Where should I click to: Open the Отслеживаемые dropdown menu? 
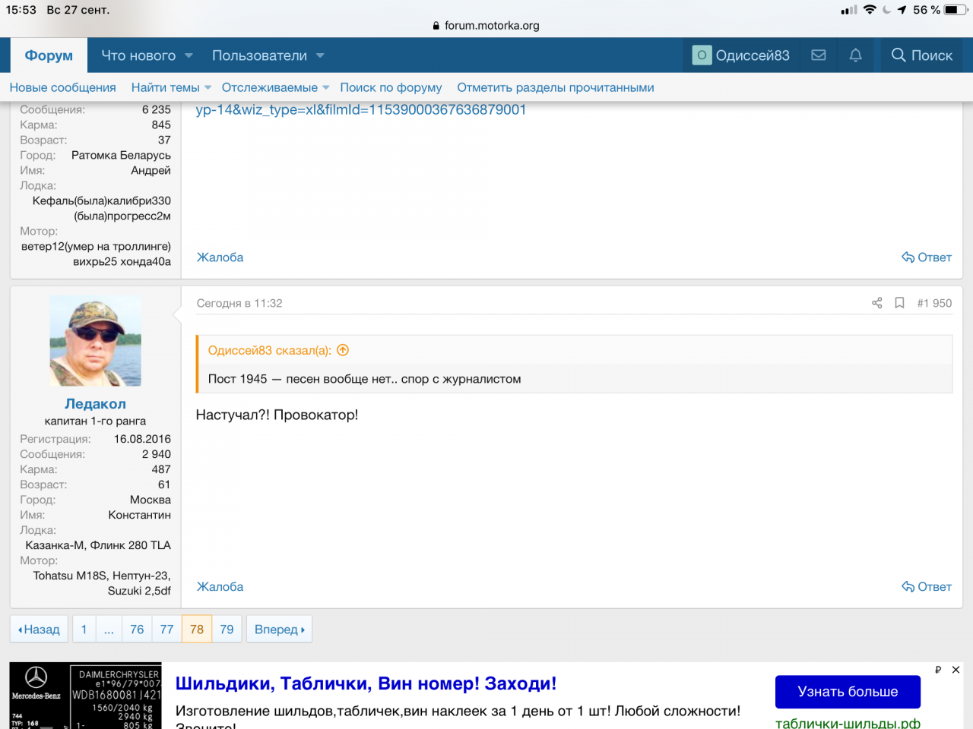click(x=326, y=88)
